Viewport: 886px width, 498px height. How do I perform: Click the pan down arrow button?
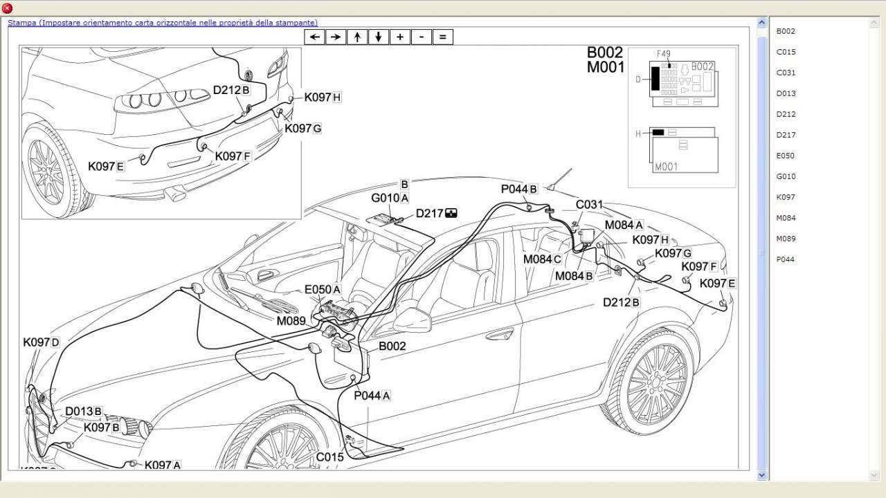379,37
